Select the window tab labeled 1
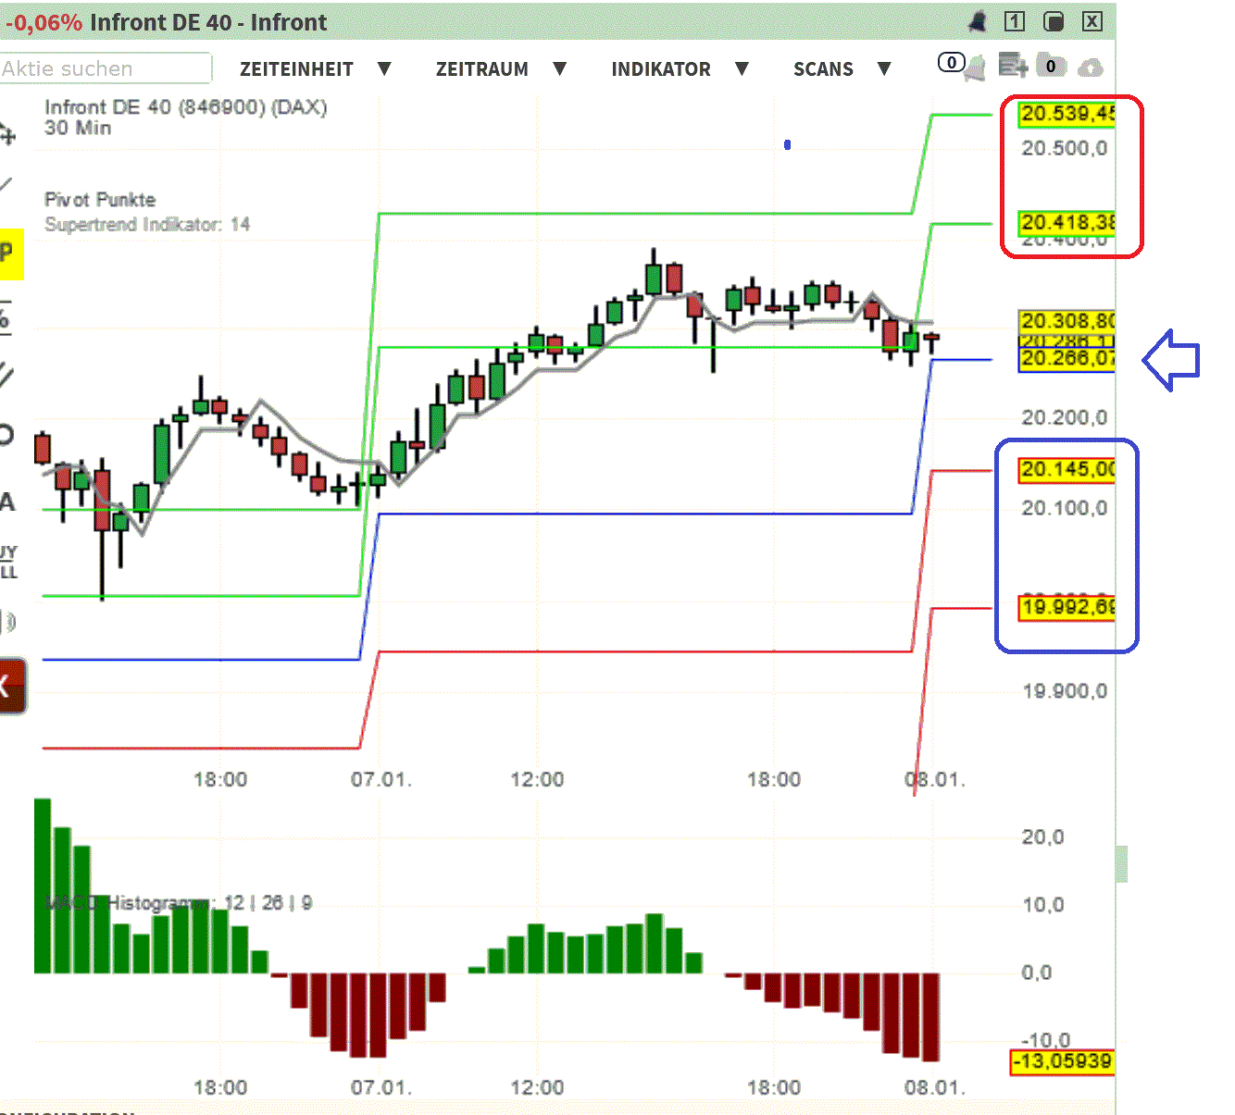This screenshot has width=1235, height=1115. point(1014,21)
